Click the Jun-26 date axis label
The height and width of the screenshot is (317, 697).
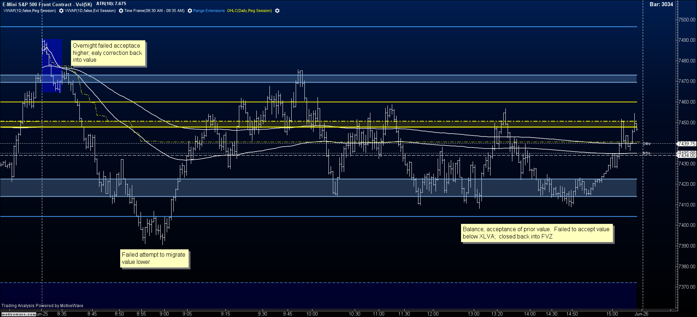tap(641, 314)
